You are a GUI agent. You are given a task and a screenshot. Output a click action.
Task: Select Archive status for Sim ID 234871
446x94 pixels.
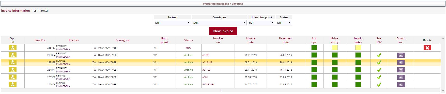(189, 70)
